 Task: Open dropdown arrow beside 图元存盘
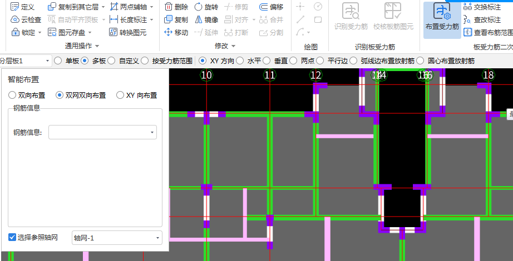point(90,32)
